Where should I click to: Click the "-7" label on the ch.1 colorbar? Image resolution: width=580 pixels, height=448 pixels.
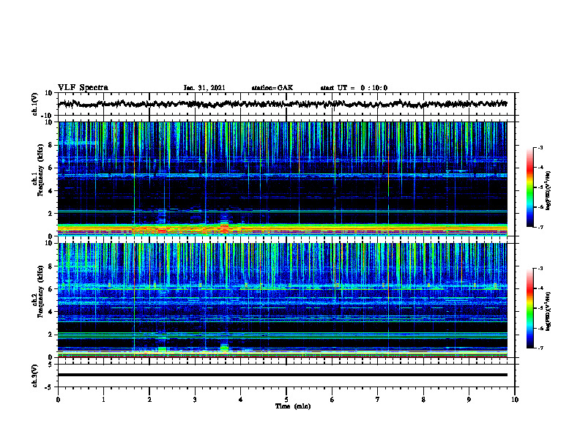click(540, 227)
